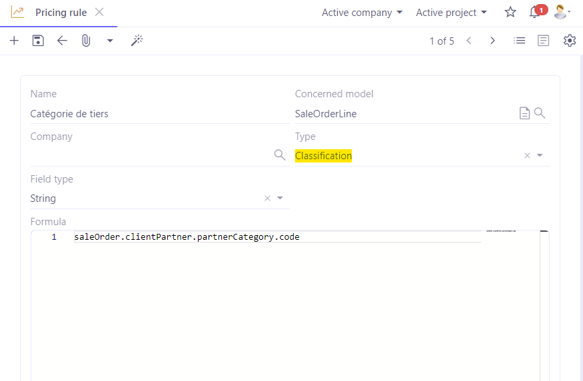Click the new record plus icon
583x381 pixels.
click(14, 41)
